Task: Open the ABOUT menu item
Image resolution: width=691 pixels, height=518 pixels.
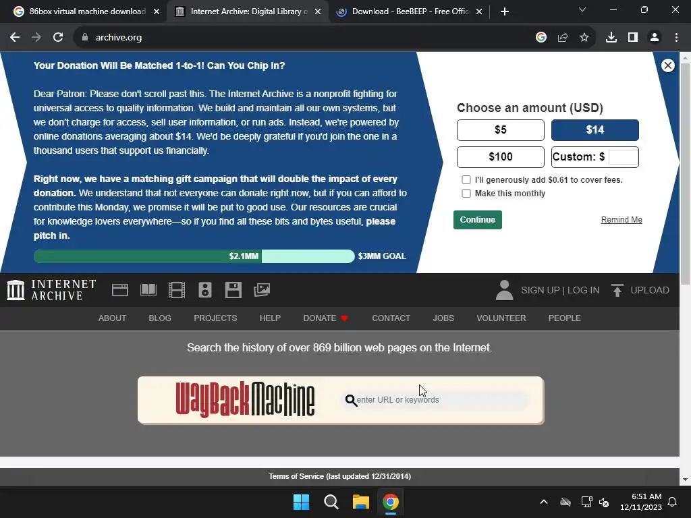Action: click(x=113, y=318)
